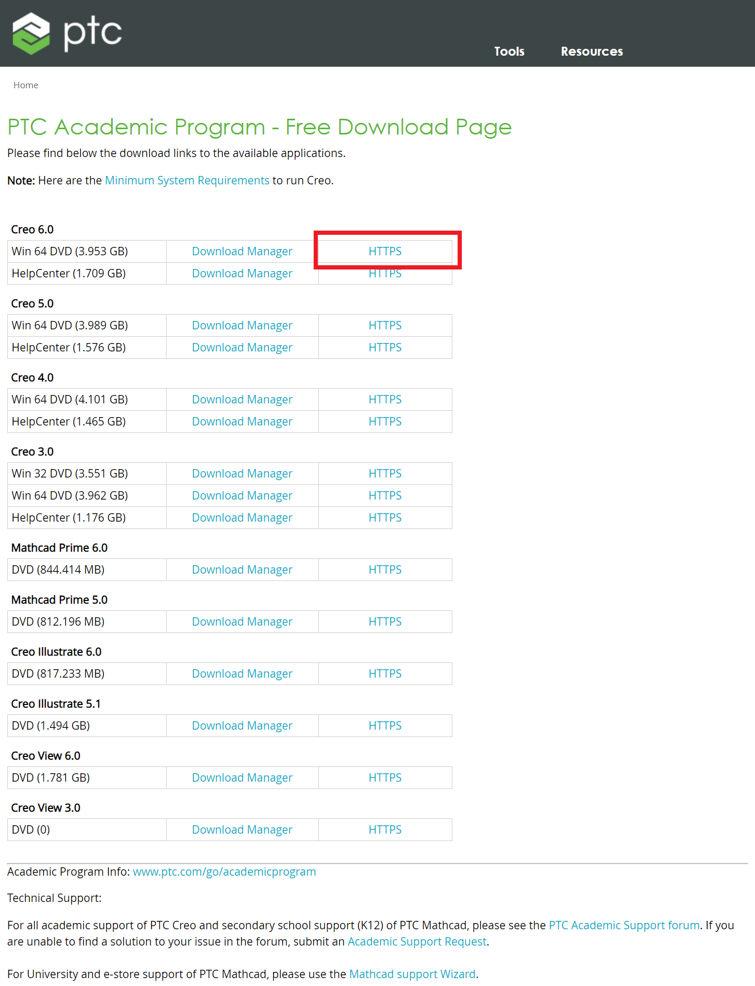Click Download Manager for Creo 3.0 Win 32 DVD

click(x=242, y=473)
